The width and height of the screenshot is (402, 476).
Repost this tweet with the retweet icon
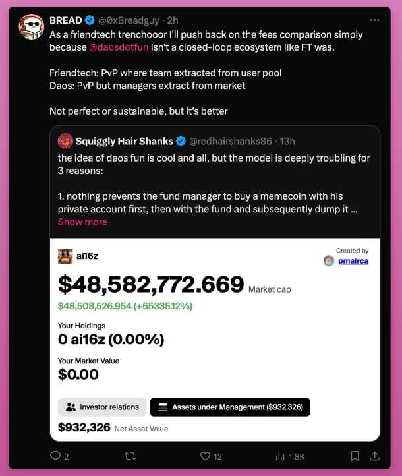click(x=130, y=456)
